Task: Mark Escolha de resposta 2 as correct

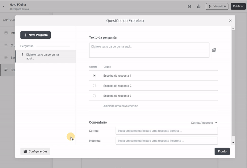Action: 94,86
